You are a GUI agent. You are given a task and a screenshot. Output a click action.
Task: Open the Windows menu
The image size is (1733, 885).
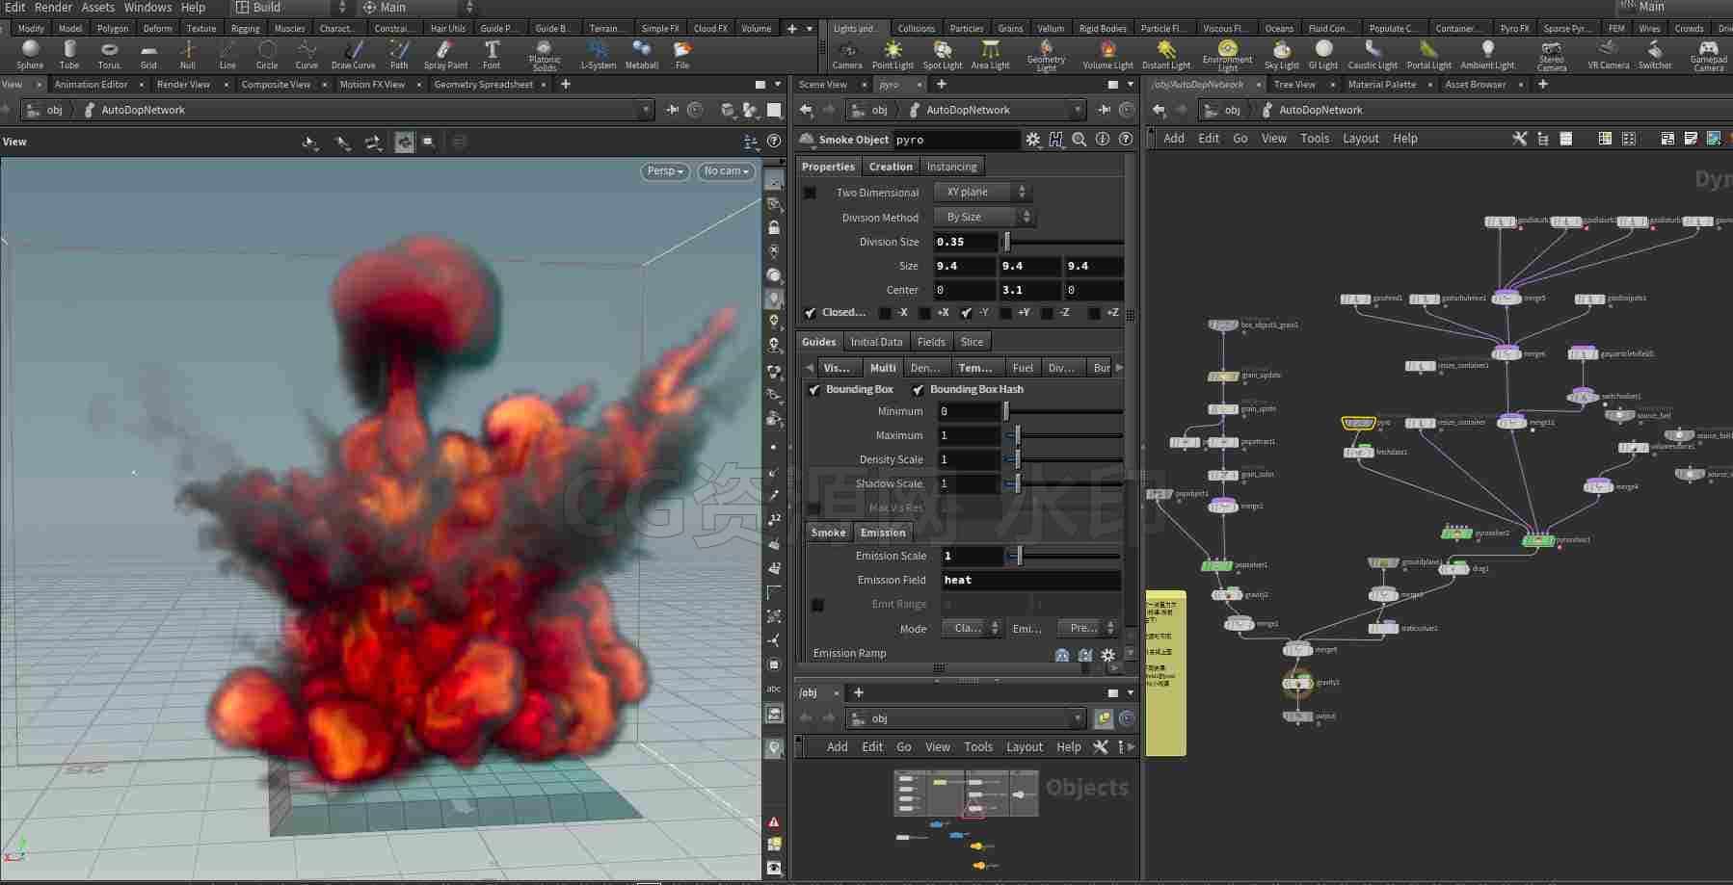point(147,8)
